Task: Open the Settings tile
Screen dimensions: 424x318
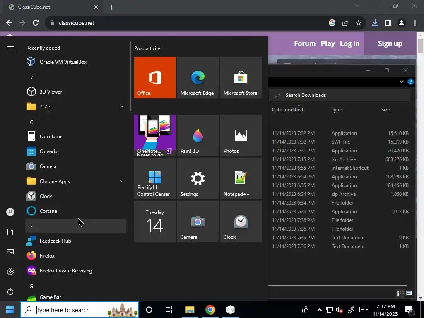Action: [x=198, y=178]
